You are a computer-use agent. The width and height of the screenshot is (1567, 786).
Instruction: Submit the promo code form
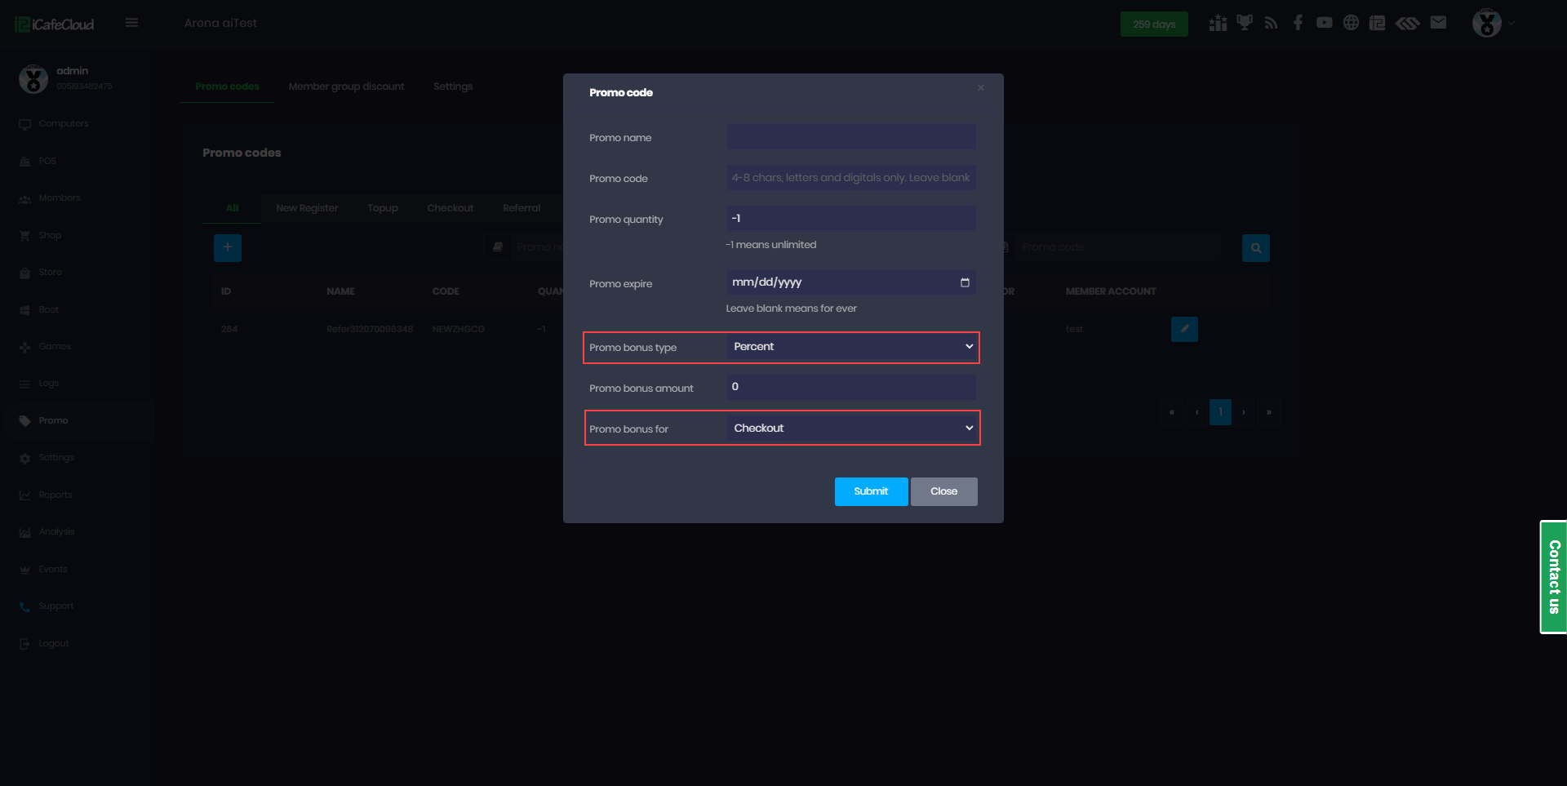[871, 491]
